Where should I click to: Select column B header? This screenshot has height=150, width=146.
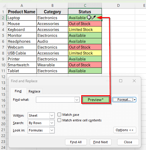point(52,6)
